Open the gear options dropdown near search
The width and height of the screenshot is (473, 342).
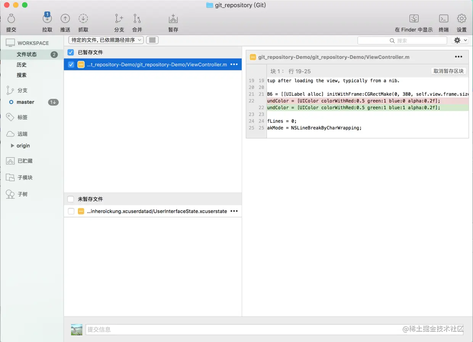tap(460, 40)
